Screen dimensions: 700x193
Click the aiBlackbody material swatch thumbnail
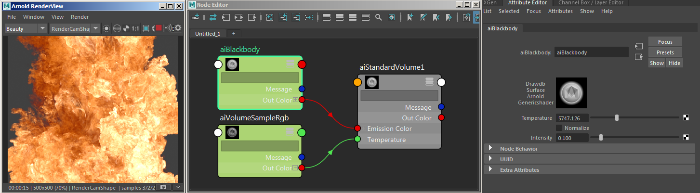[x=571, y=93]
